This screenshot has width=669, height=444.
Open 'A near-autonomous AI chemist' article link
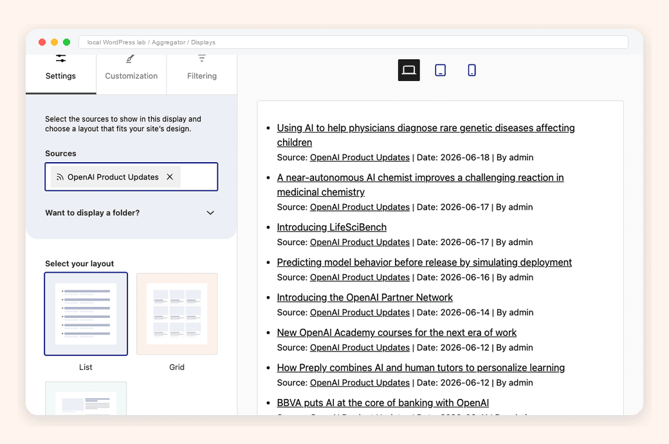(x=420, y=185)
